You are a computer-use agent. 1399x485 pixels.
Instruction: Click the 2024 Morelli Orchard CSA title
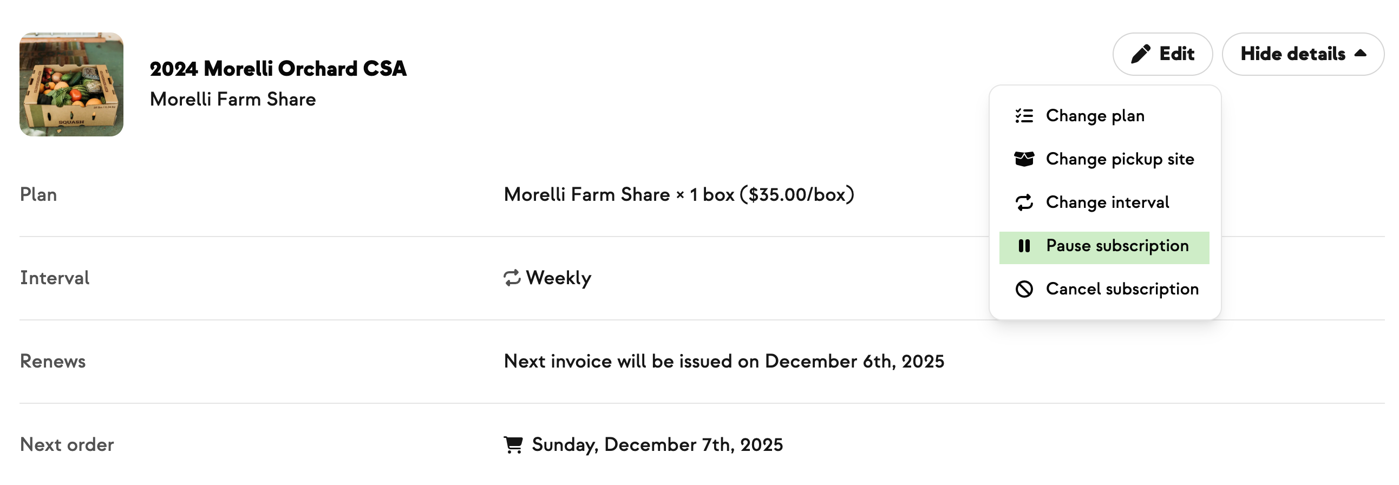click(278, 69)
